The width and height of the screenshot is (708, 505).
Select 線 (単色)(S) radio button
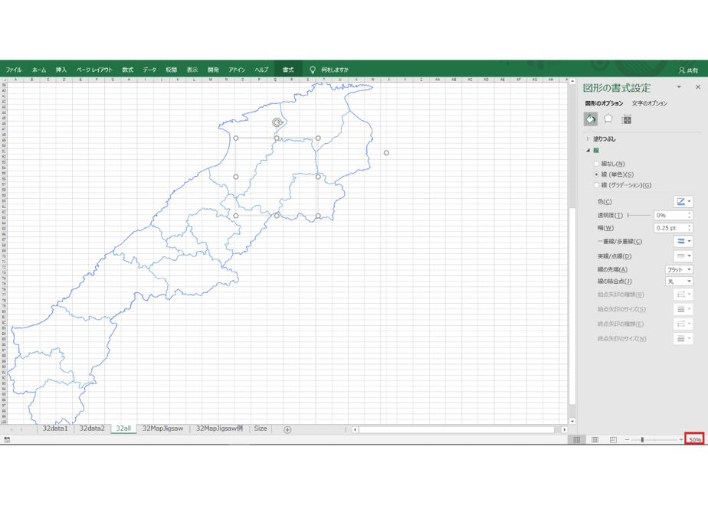596,174
